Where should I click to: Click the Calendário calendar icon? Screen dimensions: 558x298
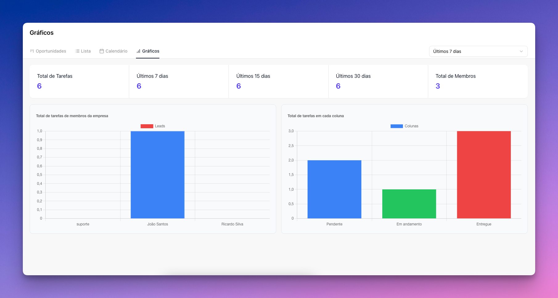(x=101, y=51)
